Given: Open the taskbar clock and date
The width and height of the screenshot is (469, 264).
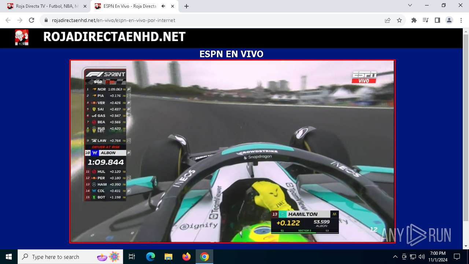Looking at the screenshot, I should 437,257.
